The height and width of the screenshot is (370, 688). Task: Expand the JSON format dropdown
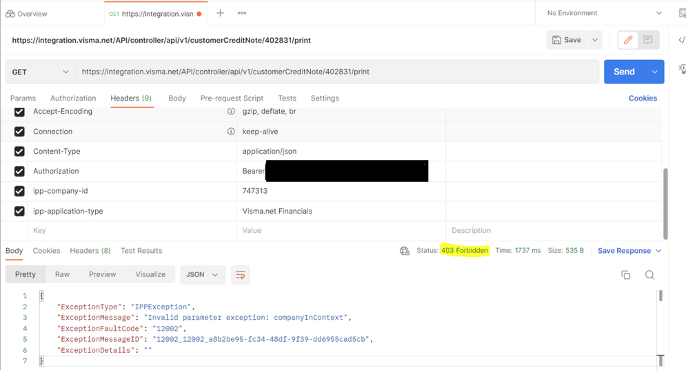(202, 274)
